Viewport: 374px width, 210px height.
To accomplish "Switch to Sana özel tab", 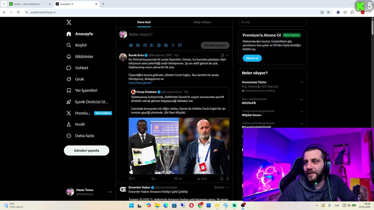I will [x=144, y=22].
